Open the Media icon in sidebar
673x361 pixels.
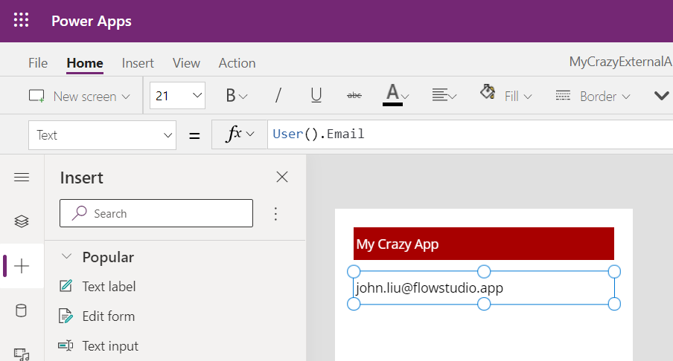pyautogui.click(x=22, y=354)
